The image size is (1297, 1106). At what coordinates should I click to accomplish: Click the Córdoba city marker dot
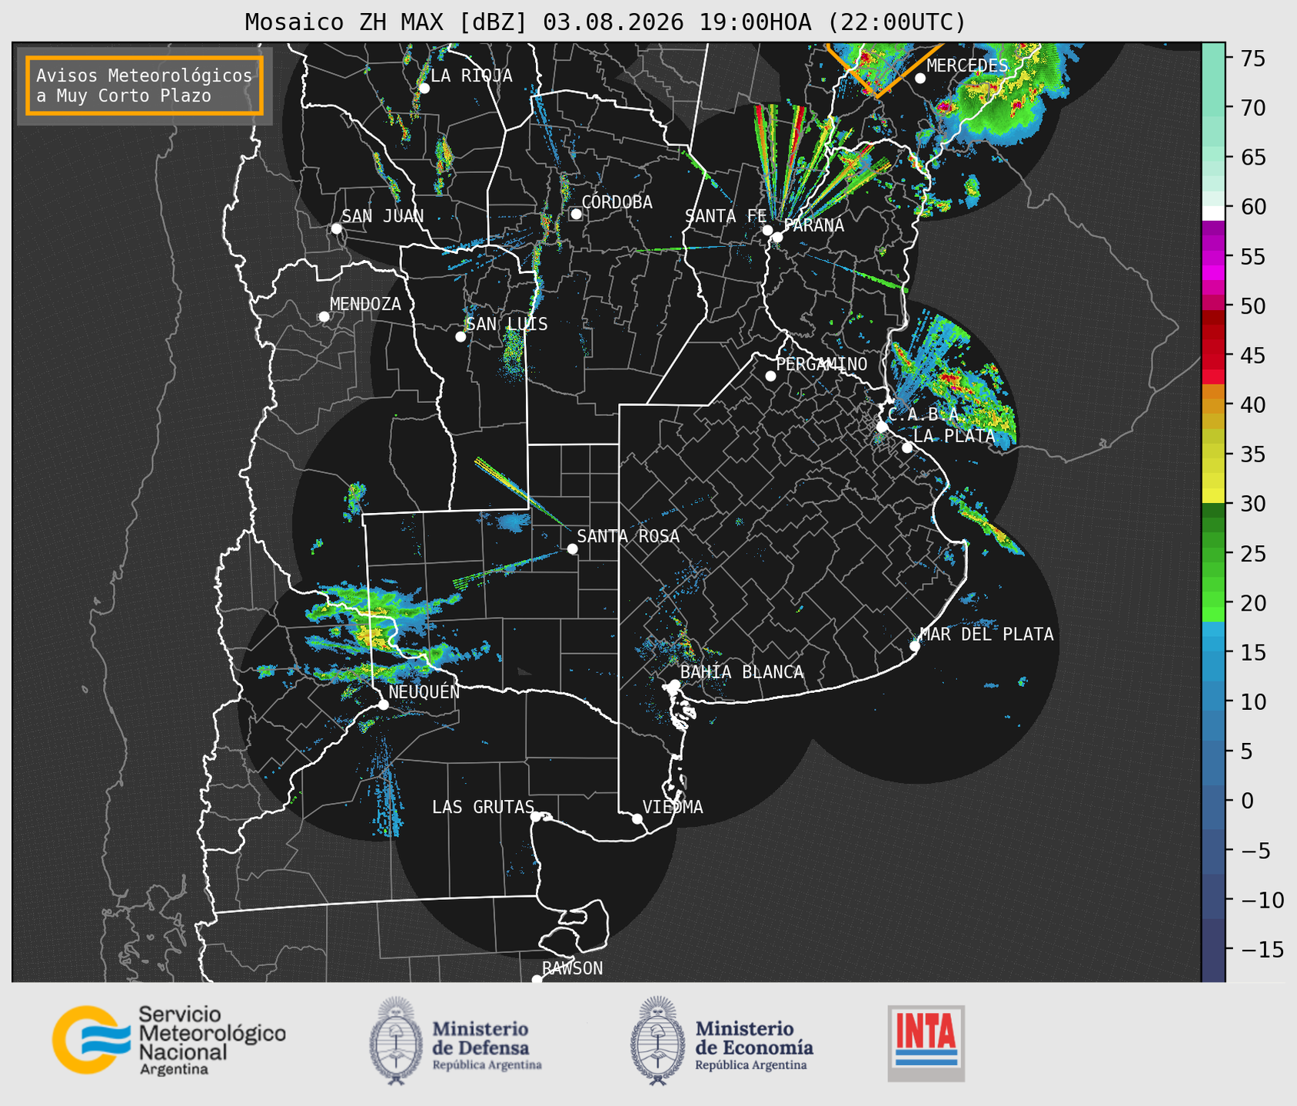click(576, 214)
